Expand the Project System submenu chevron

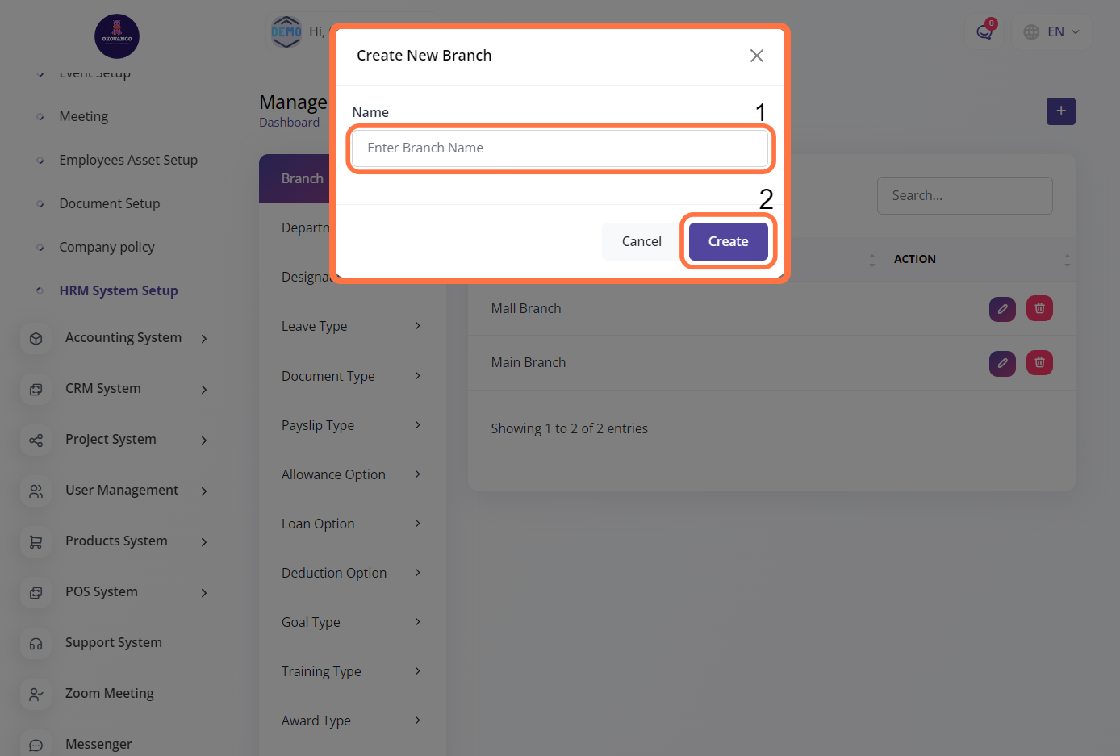pos(204,441)
